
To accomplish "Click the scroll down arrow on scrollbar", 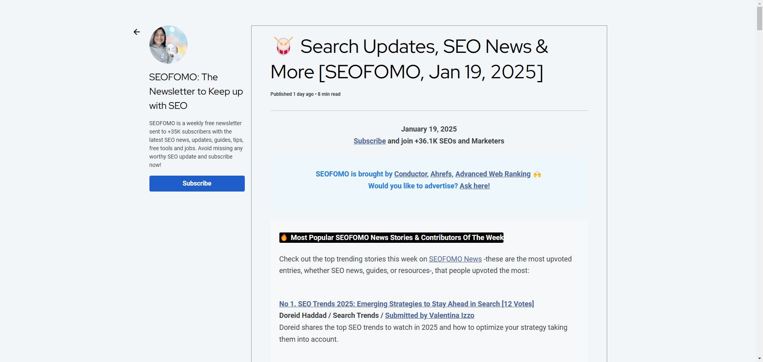I will point(759,358).
